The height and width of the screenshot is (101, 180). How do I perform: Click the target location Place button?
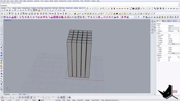point(174,53)
